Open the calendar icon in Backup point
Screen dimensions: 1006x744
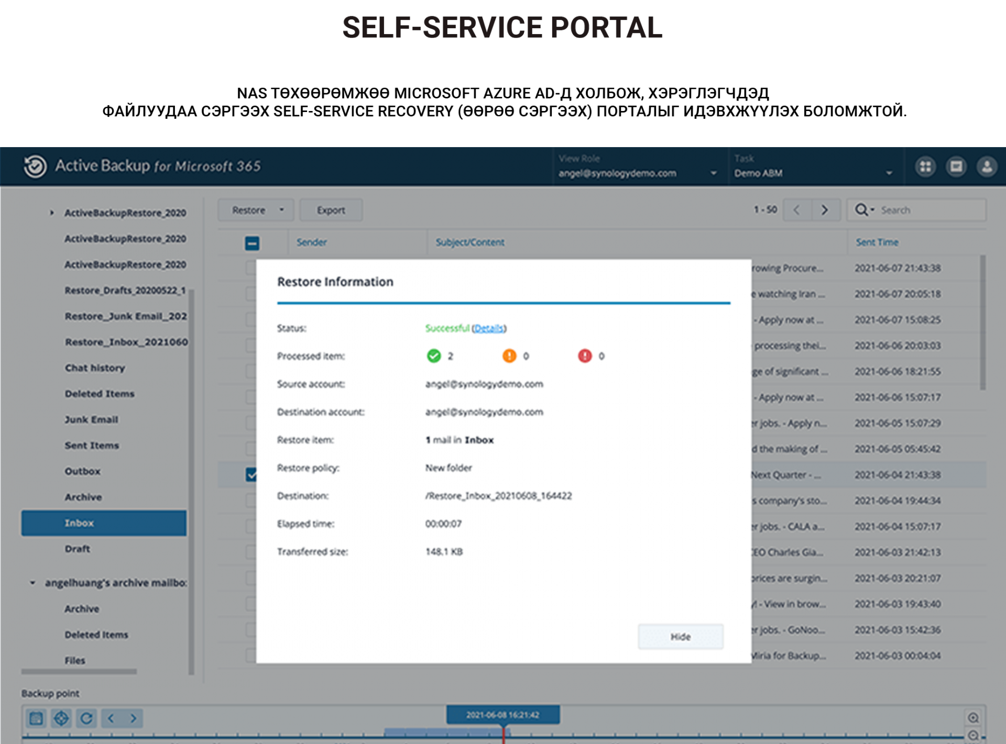(36, 718)
